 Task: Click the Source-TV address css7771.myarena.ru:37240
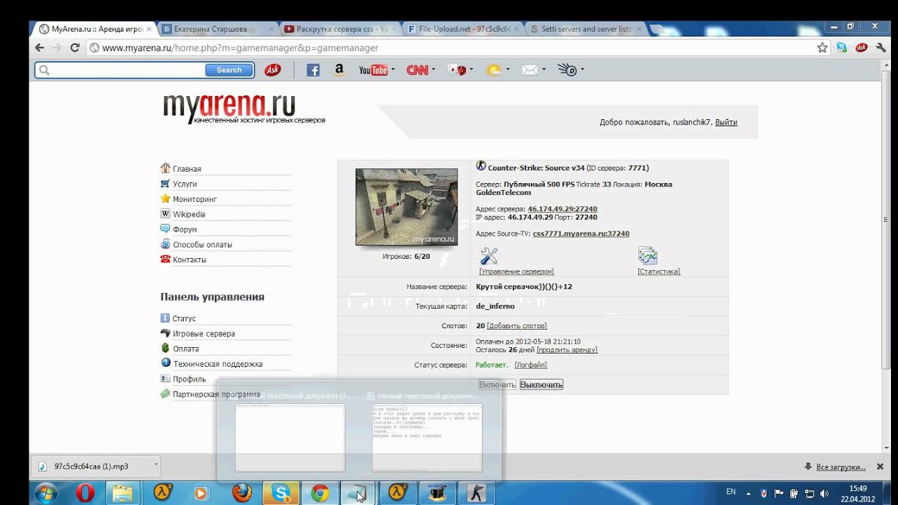pos(581,234)
